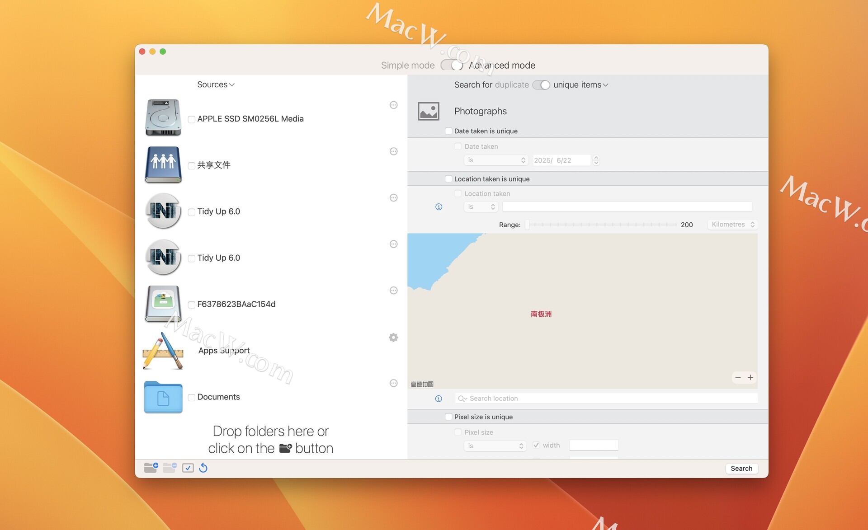
Task: Open options circle for 共享文件 source
Action: (393, 151)
